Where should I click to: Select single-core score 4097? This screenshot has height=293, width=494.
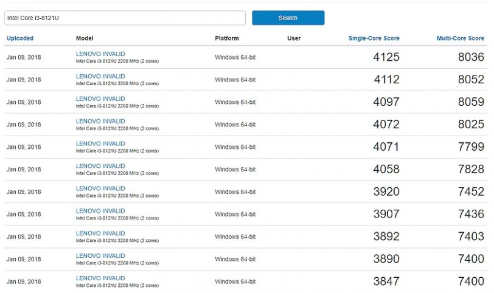[386, 102]
